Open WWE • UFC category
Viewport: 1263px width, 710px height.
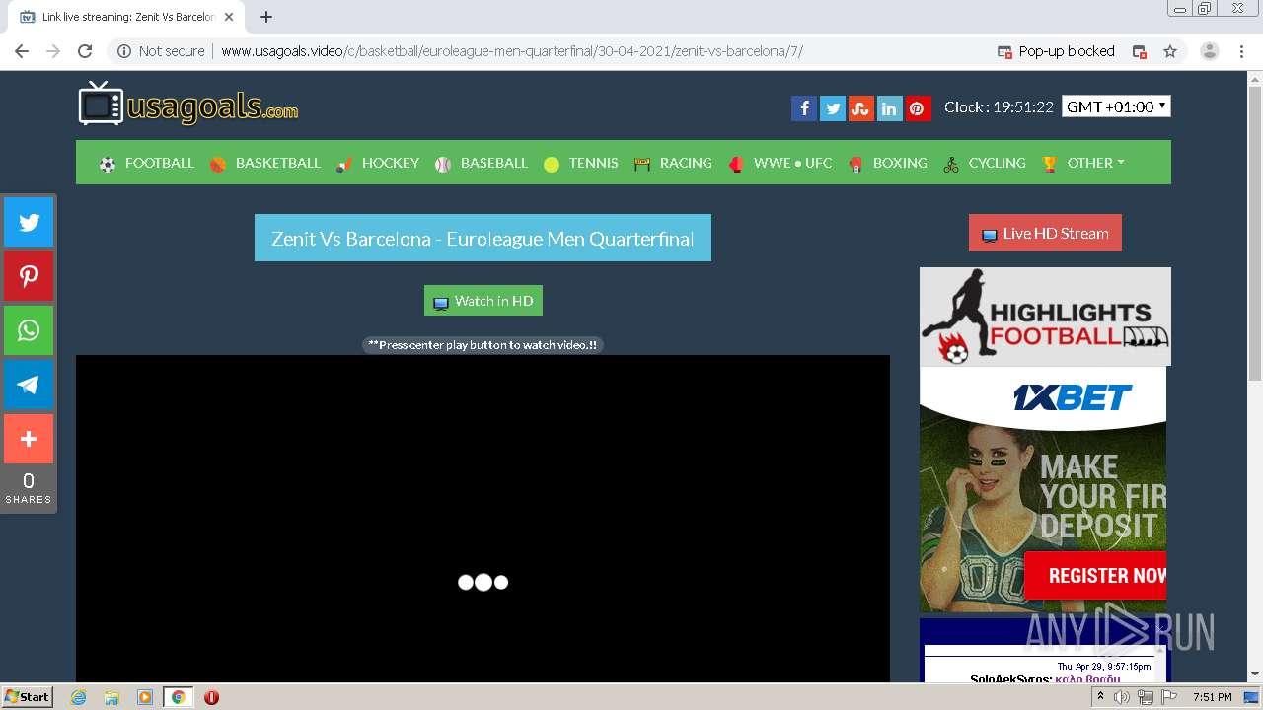click(780, 163)
